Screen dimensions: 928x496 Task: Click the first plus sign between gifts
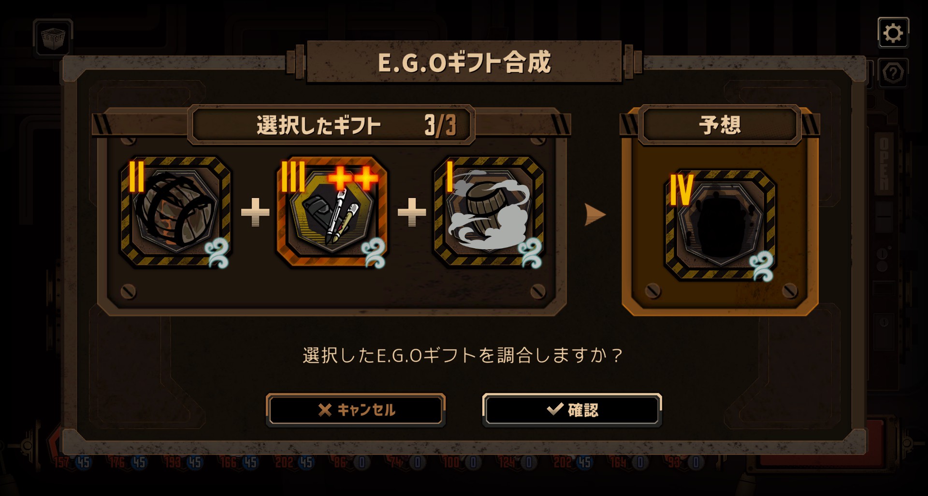click(255, 212)
